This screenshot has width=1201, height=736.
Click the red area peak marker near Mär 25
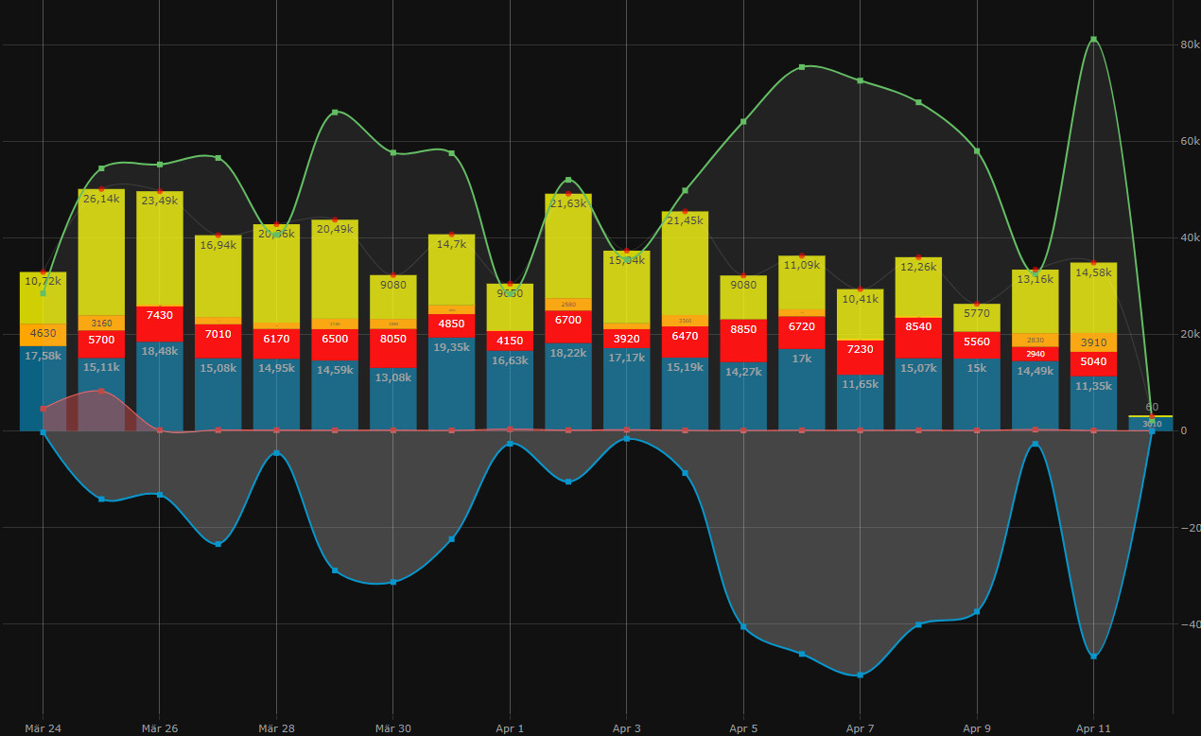point(101,391)
